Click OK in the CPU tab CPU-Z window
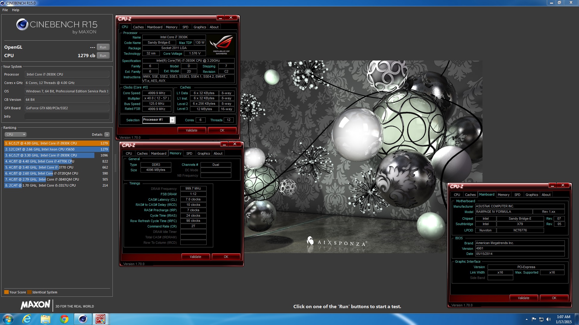The width and height of the screenshot is (579, 325). tap(222, 130)
